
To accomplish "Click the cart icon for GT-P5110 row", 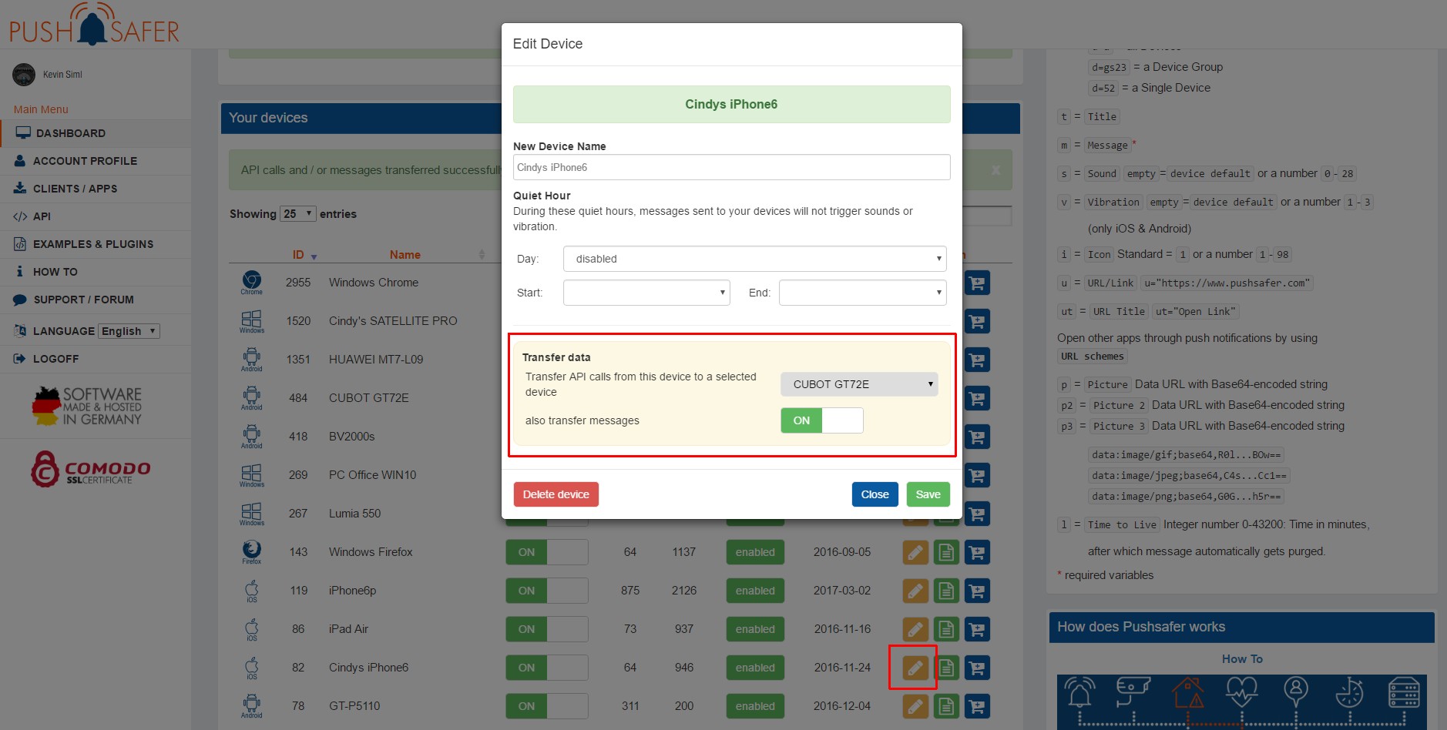I will tap(977, 706).
